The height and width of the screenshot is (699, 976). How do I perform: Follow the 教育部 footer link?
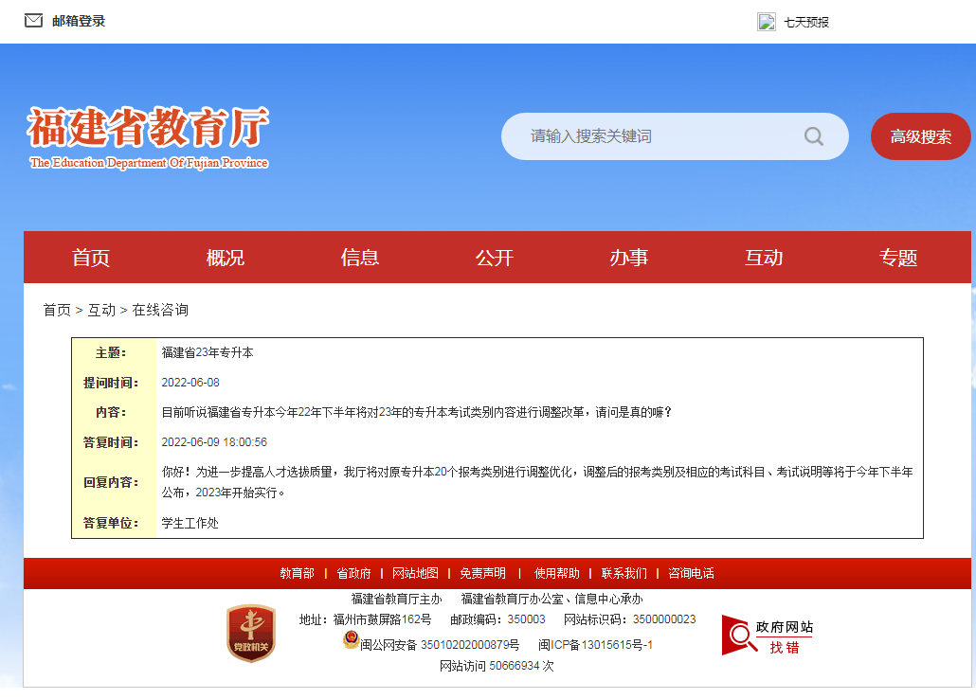coord(298,573)
